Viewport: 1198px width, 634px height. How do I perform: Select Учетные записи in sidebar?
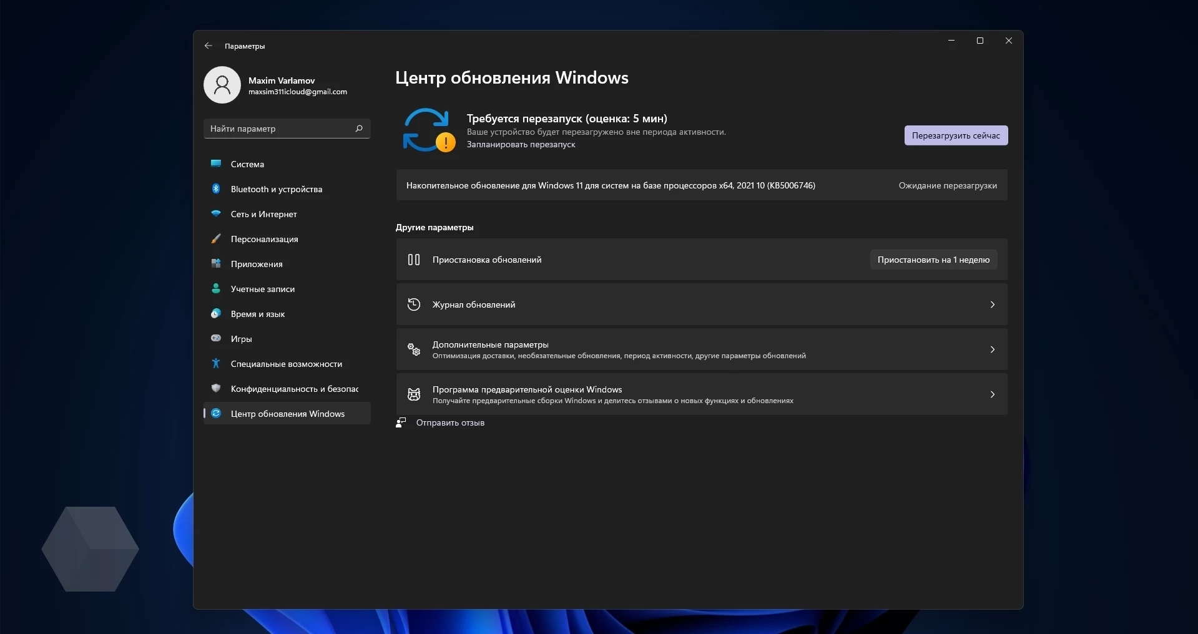pyautogui.click(x=287, y=289)
